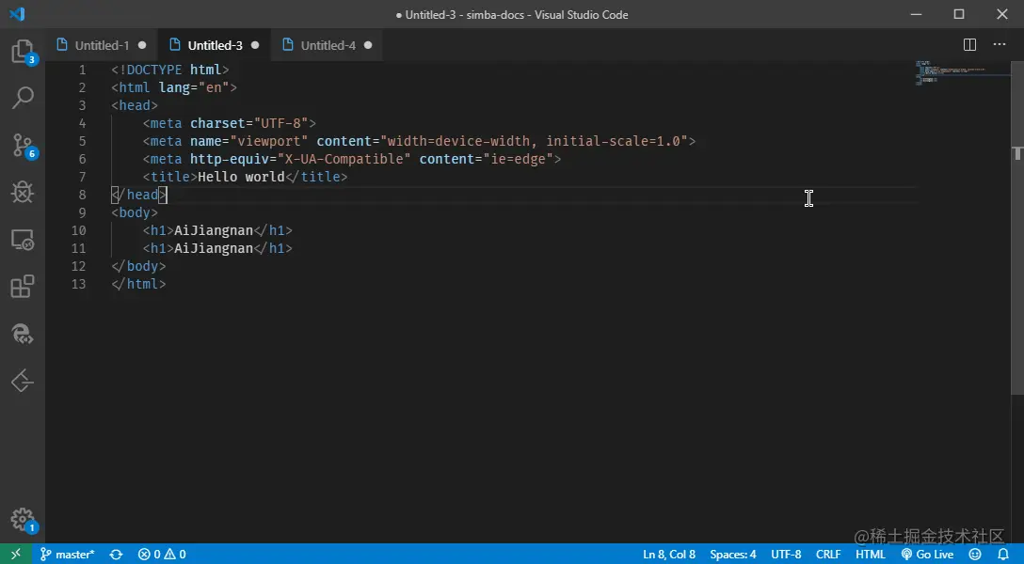
Task: Click the "viewport" attribute value
Action: pyautogui.click(x=268, y=141)
